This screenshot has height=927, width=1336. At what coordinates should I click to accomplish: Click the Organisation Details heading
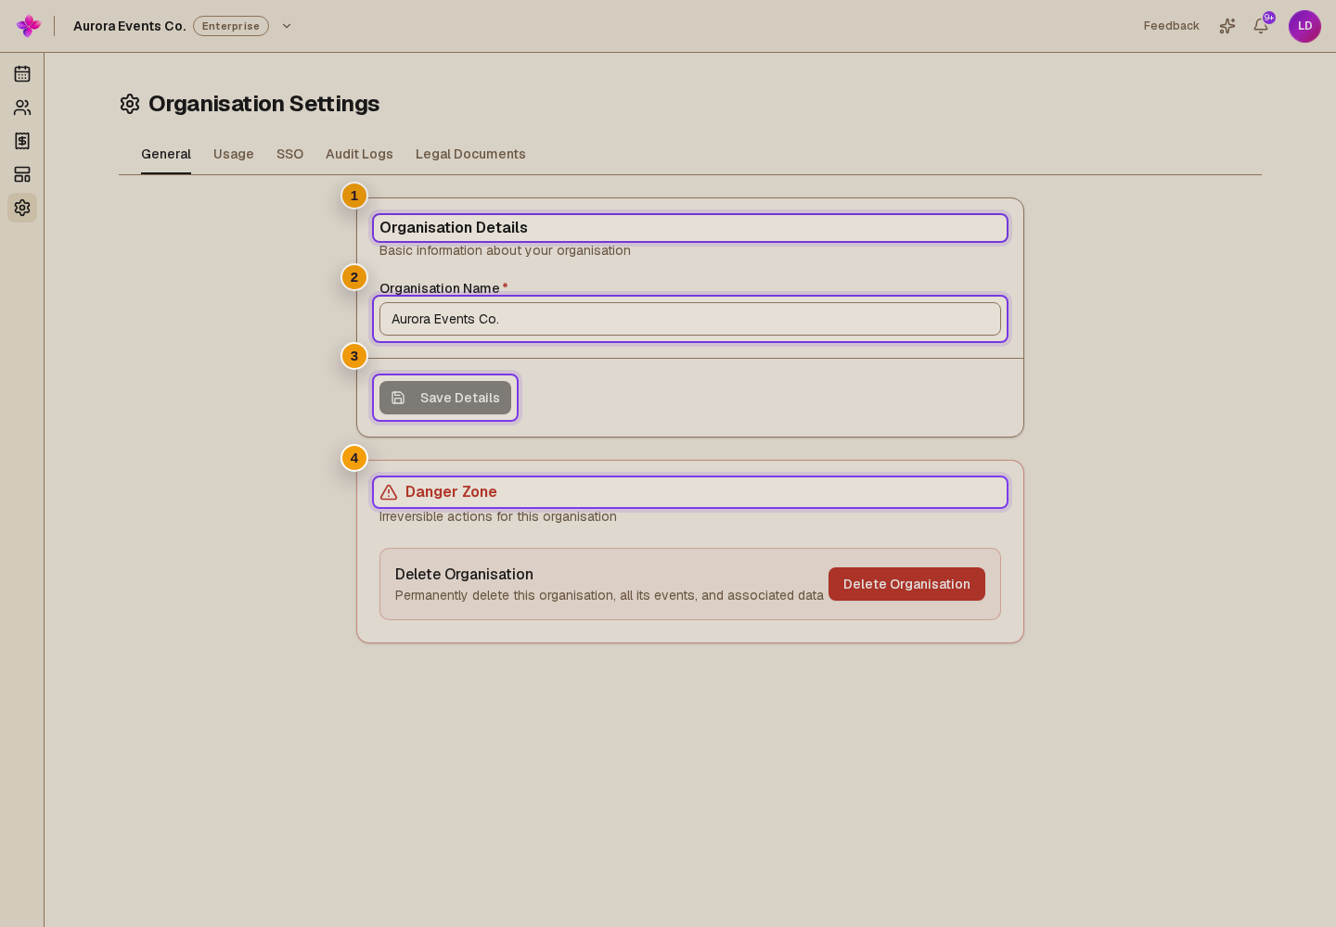click(454, 228)
